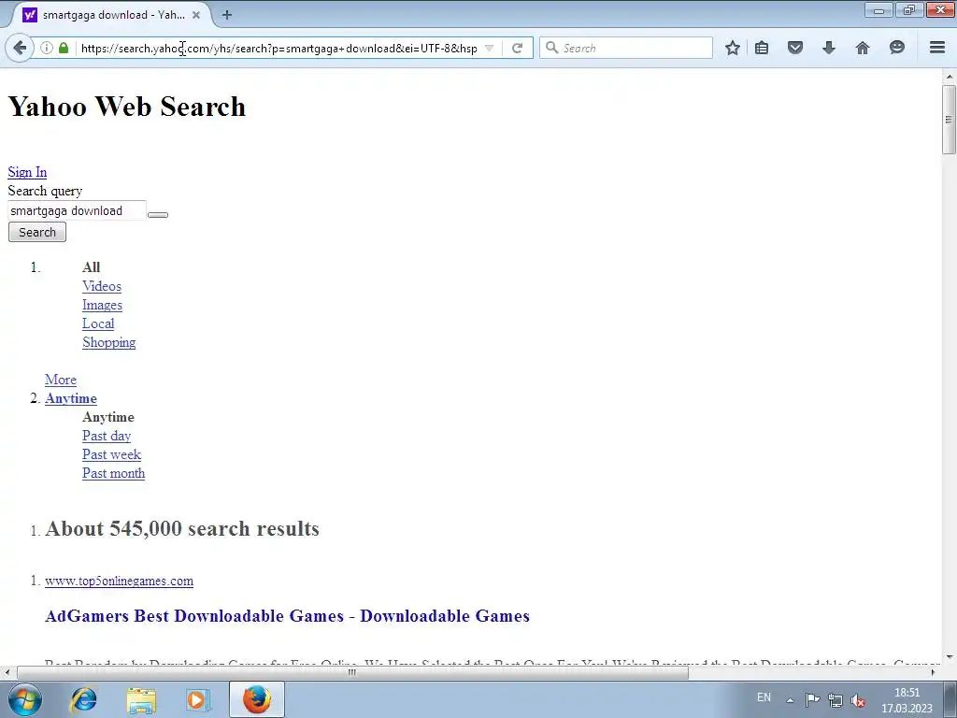Click the Yahoo Web Search heading
957x718 pixels.
point(127,107)
